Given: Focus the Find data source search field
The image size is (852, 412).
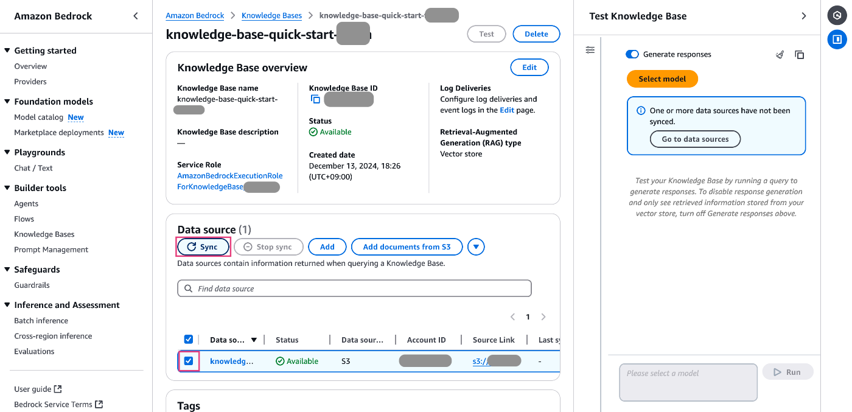Looking at the screenshot, I should pos(354,288).
